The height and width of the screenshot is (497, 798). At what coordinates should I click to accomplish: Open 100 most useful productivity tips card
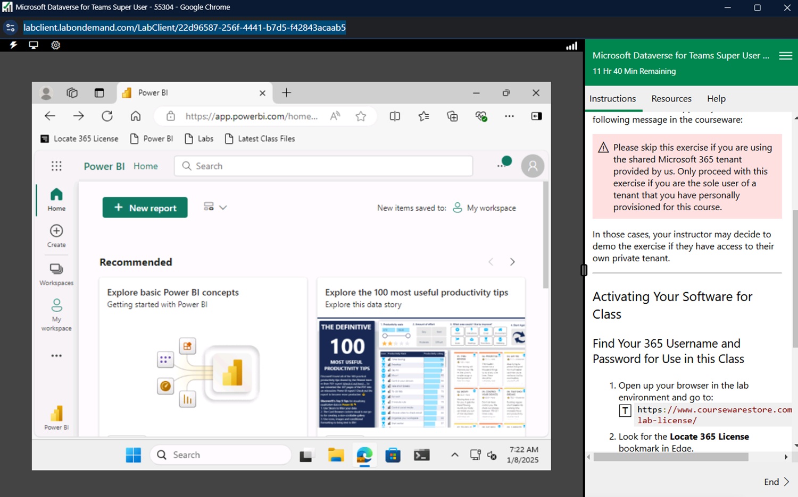[x=421, y=357]
